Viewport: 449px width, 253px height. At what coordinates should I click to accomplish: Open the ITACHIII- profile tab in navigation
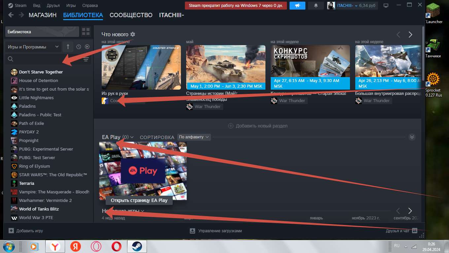(x=172, y=15)
